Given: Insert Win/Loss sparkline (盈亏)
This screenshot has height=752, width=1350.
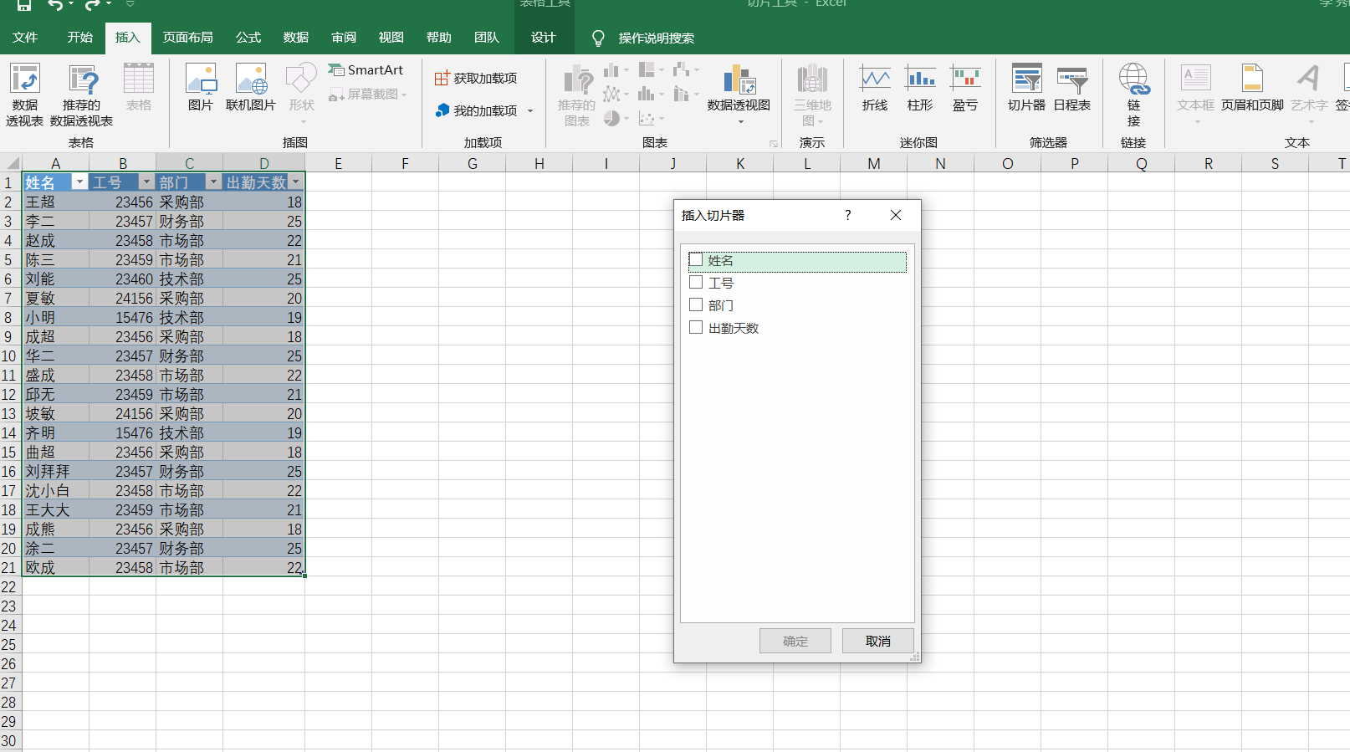Looking at the screenshot, I should pyautogui.click(x=965, y=88).
